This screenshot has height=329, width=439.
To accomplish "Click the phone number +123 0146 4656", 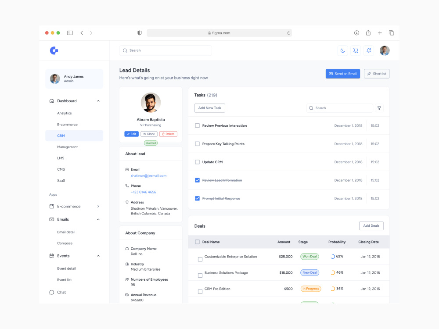I will point(144,192).
